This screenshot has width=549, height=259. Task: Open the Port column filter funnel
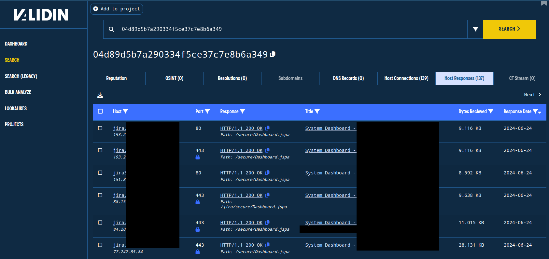pyautogui.click(x=207, y=111)
